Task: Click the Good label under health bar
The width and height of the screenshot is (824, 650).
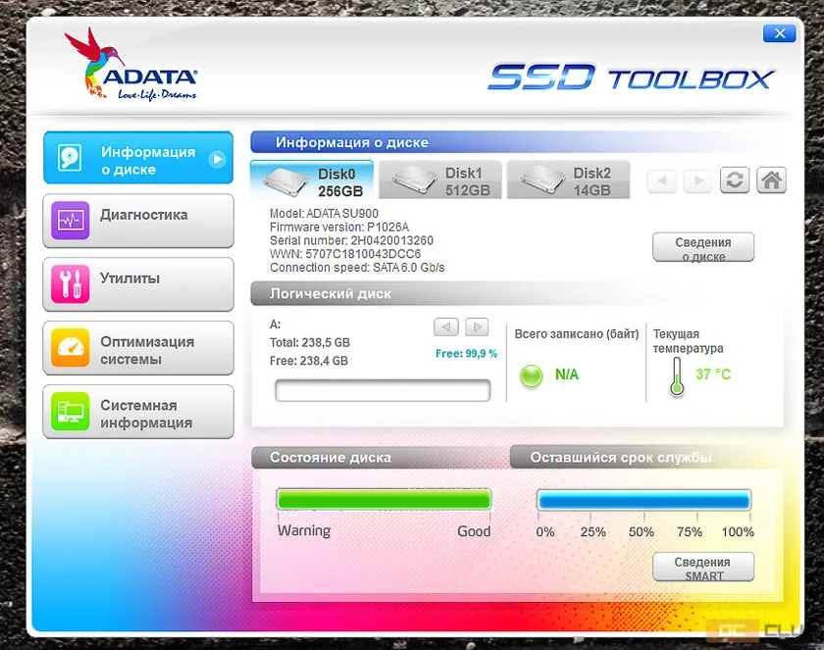Action: point(474,531)
